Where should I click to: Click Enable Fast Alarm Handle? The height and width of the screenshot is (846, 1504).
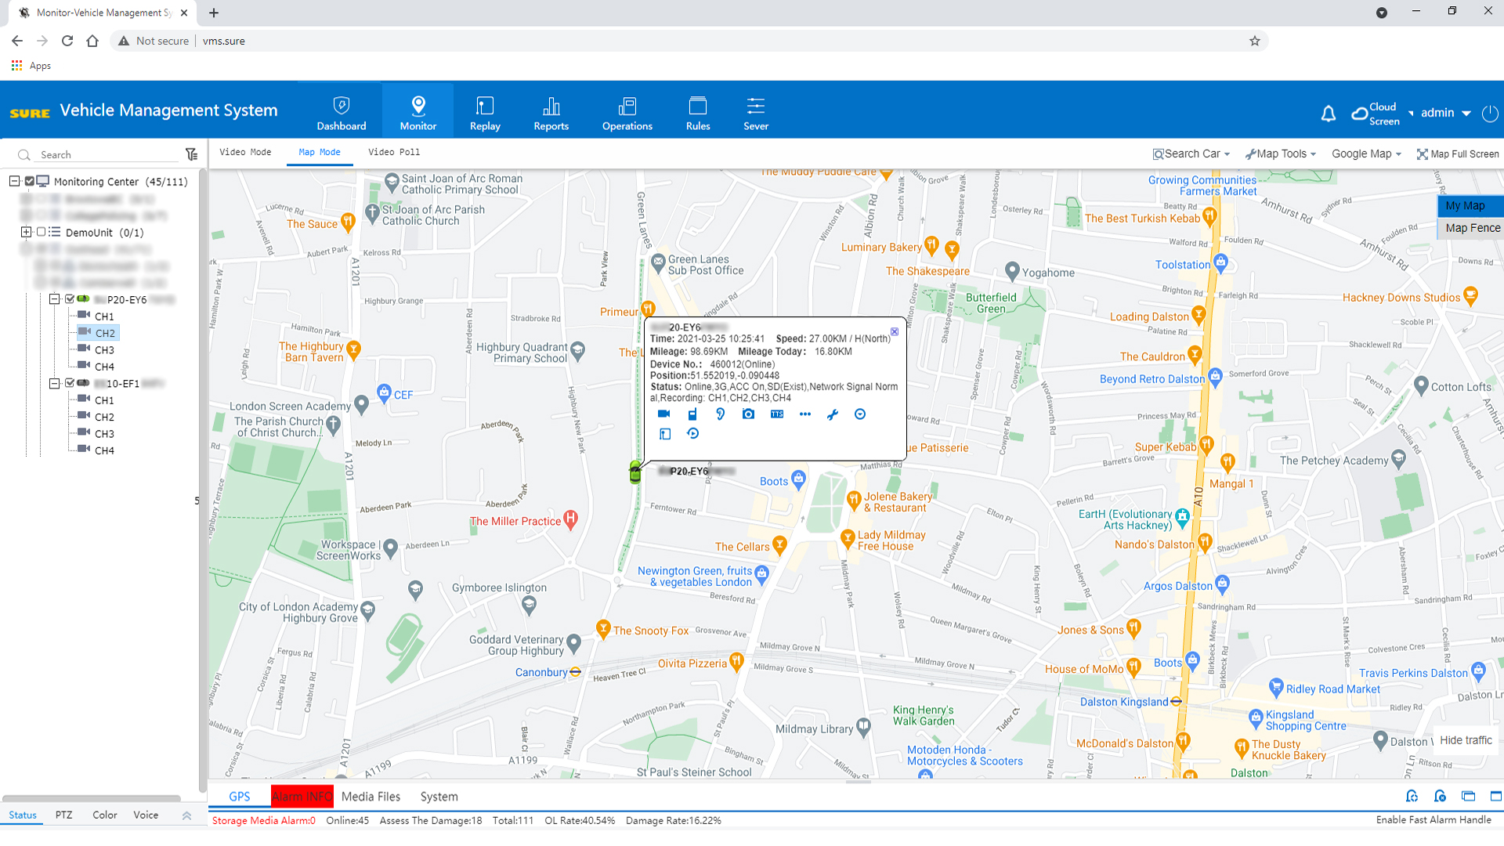(x=1433, y=819)
